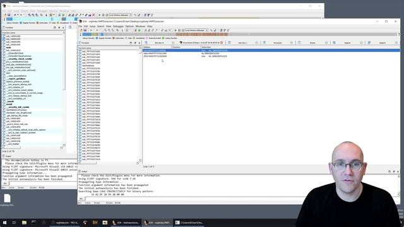Close Output pane in front IDA window
404x227 pixels.
coord(398,172)
